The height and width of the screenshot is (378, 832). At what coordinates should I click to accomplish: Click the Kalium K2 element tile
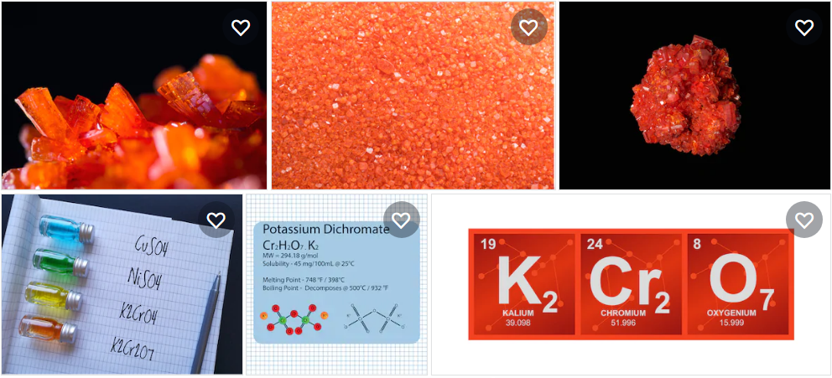click(x=524, y=284)
